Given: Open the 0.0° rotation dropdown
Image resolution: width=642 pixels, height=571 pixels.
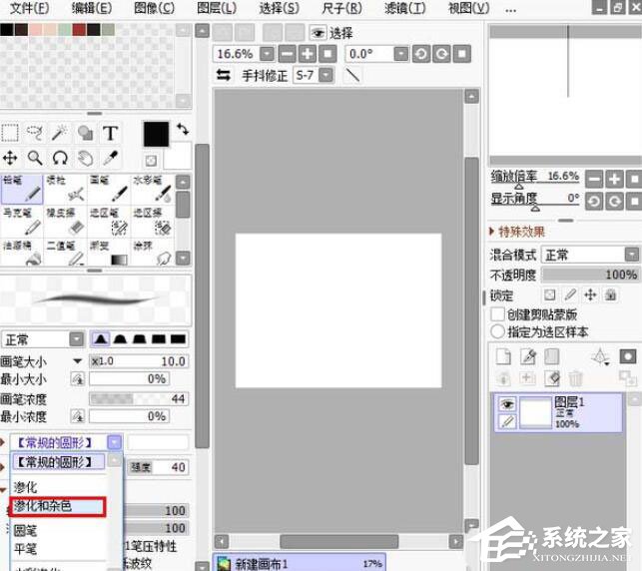Looking at the screenshot, I should pyautogui.click(x=400, y=54).
